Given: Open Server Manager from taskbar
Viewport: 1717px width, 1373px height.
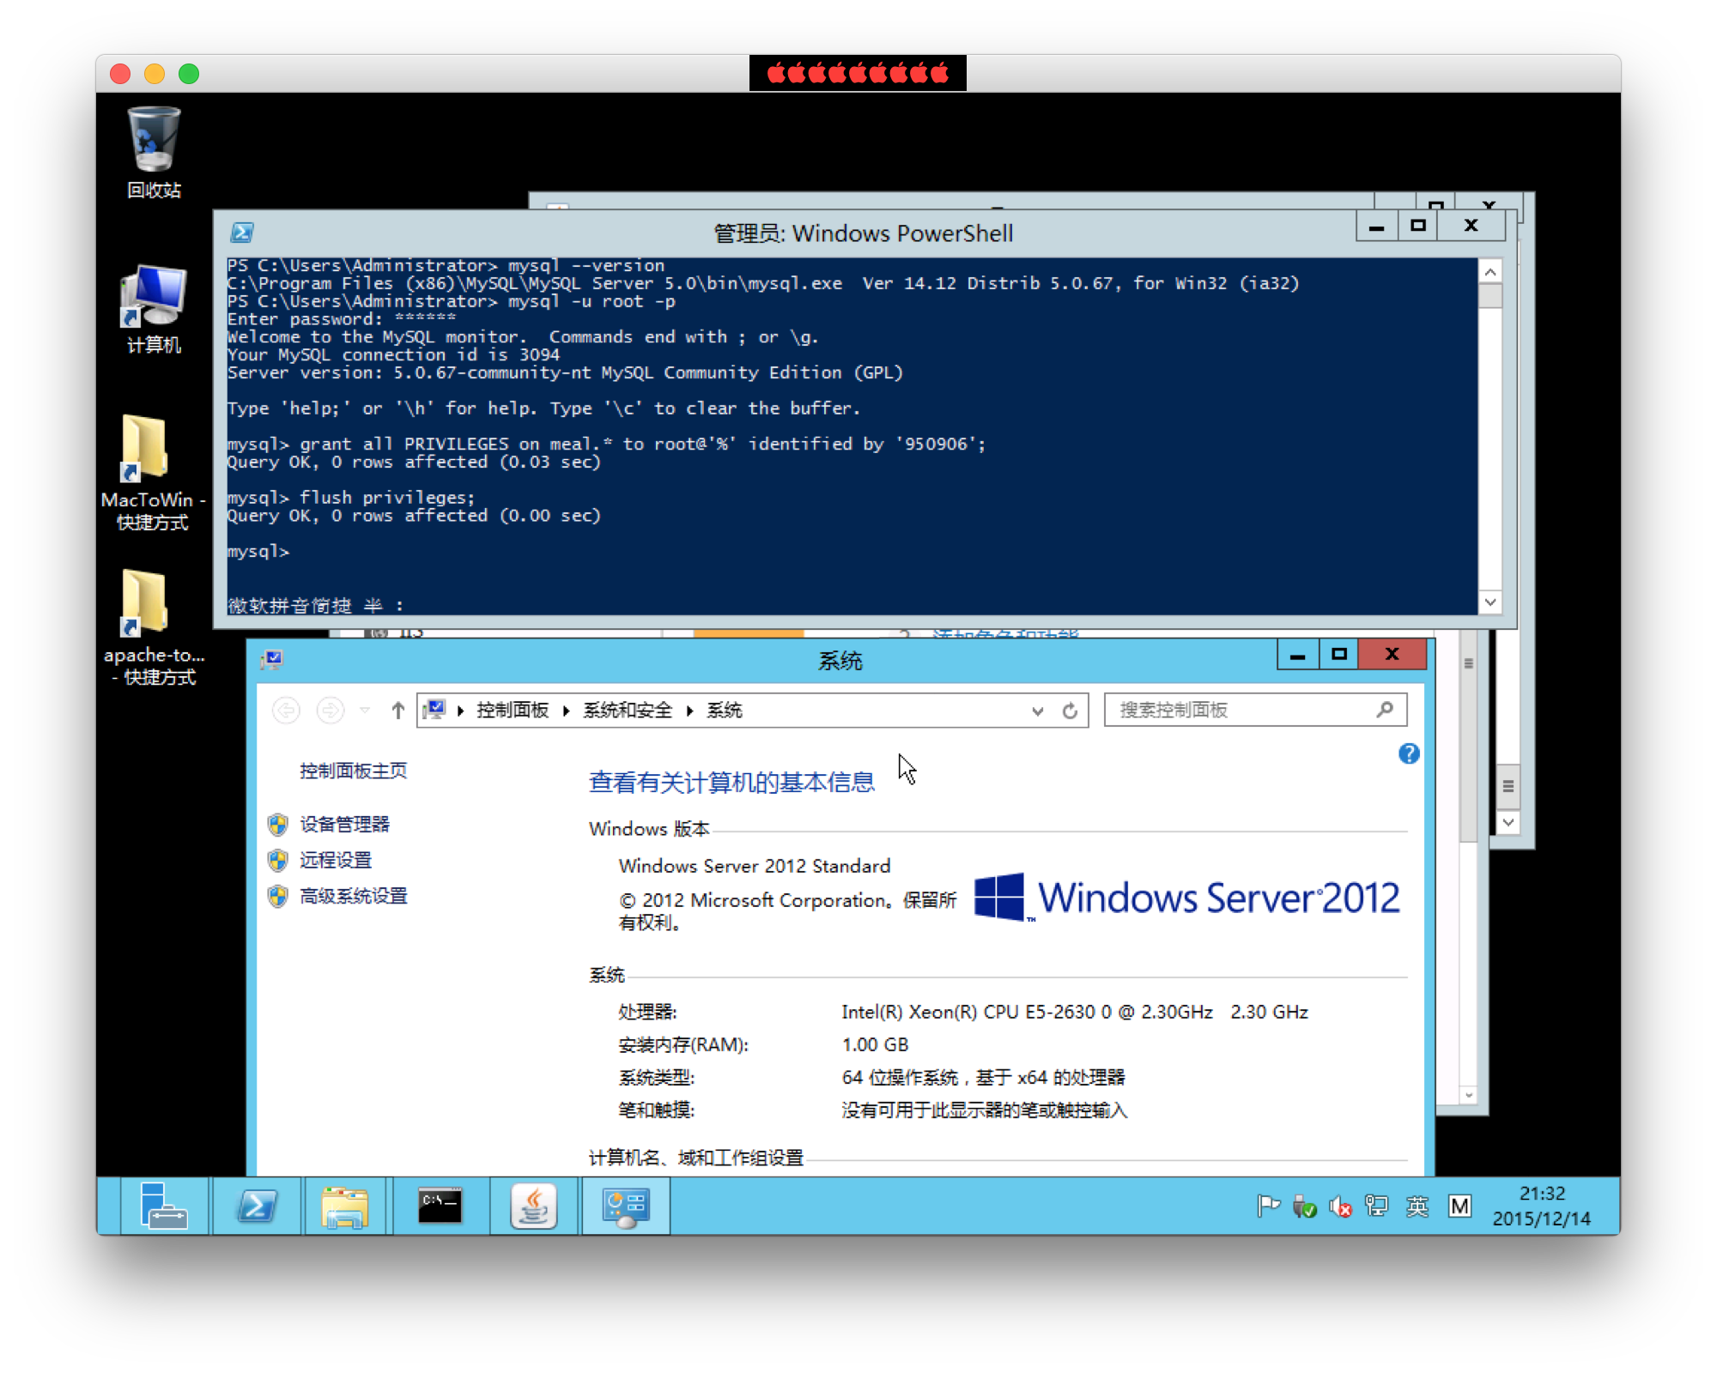Looking at the screenshot, I should tap(163, 1206).
